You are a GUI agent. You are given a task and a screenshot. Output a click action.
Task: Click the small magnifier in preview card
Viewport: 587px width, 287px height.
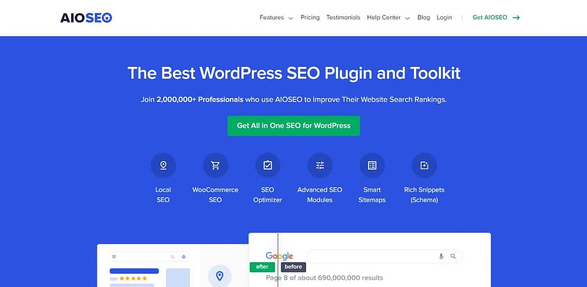172,257
